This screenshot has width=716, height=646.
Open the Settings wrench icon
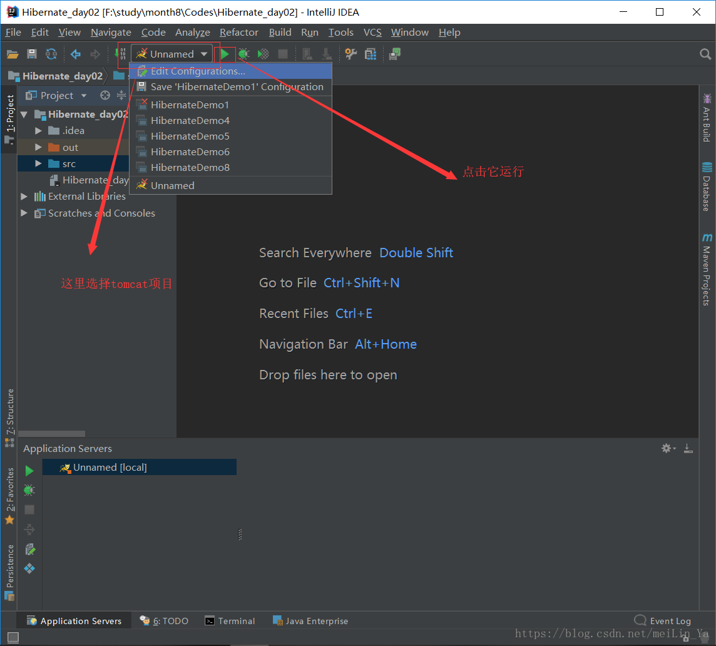point(350,54)
